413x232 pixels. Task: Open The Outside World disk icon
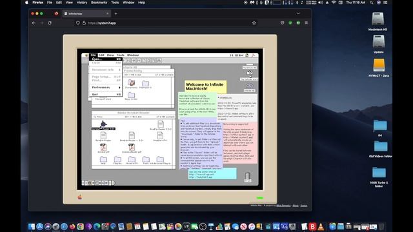tap(250, 73)
